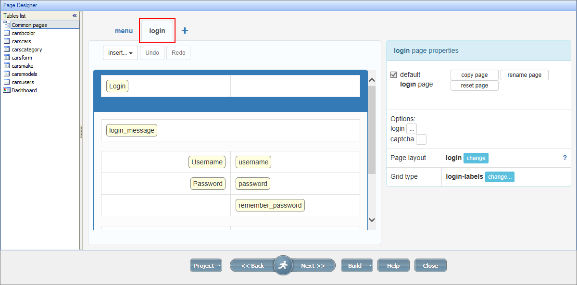Click change next to Page layout
577x285 pixels.
[x=476, y=158]
